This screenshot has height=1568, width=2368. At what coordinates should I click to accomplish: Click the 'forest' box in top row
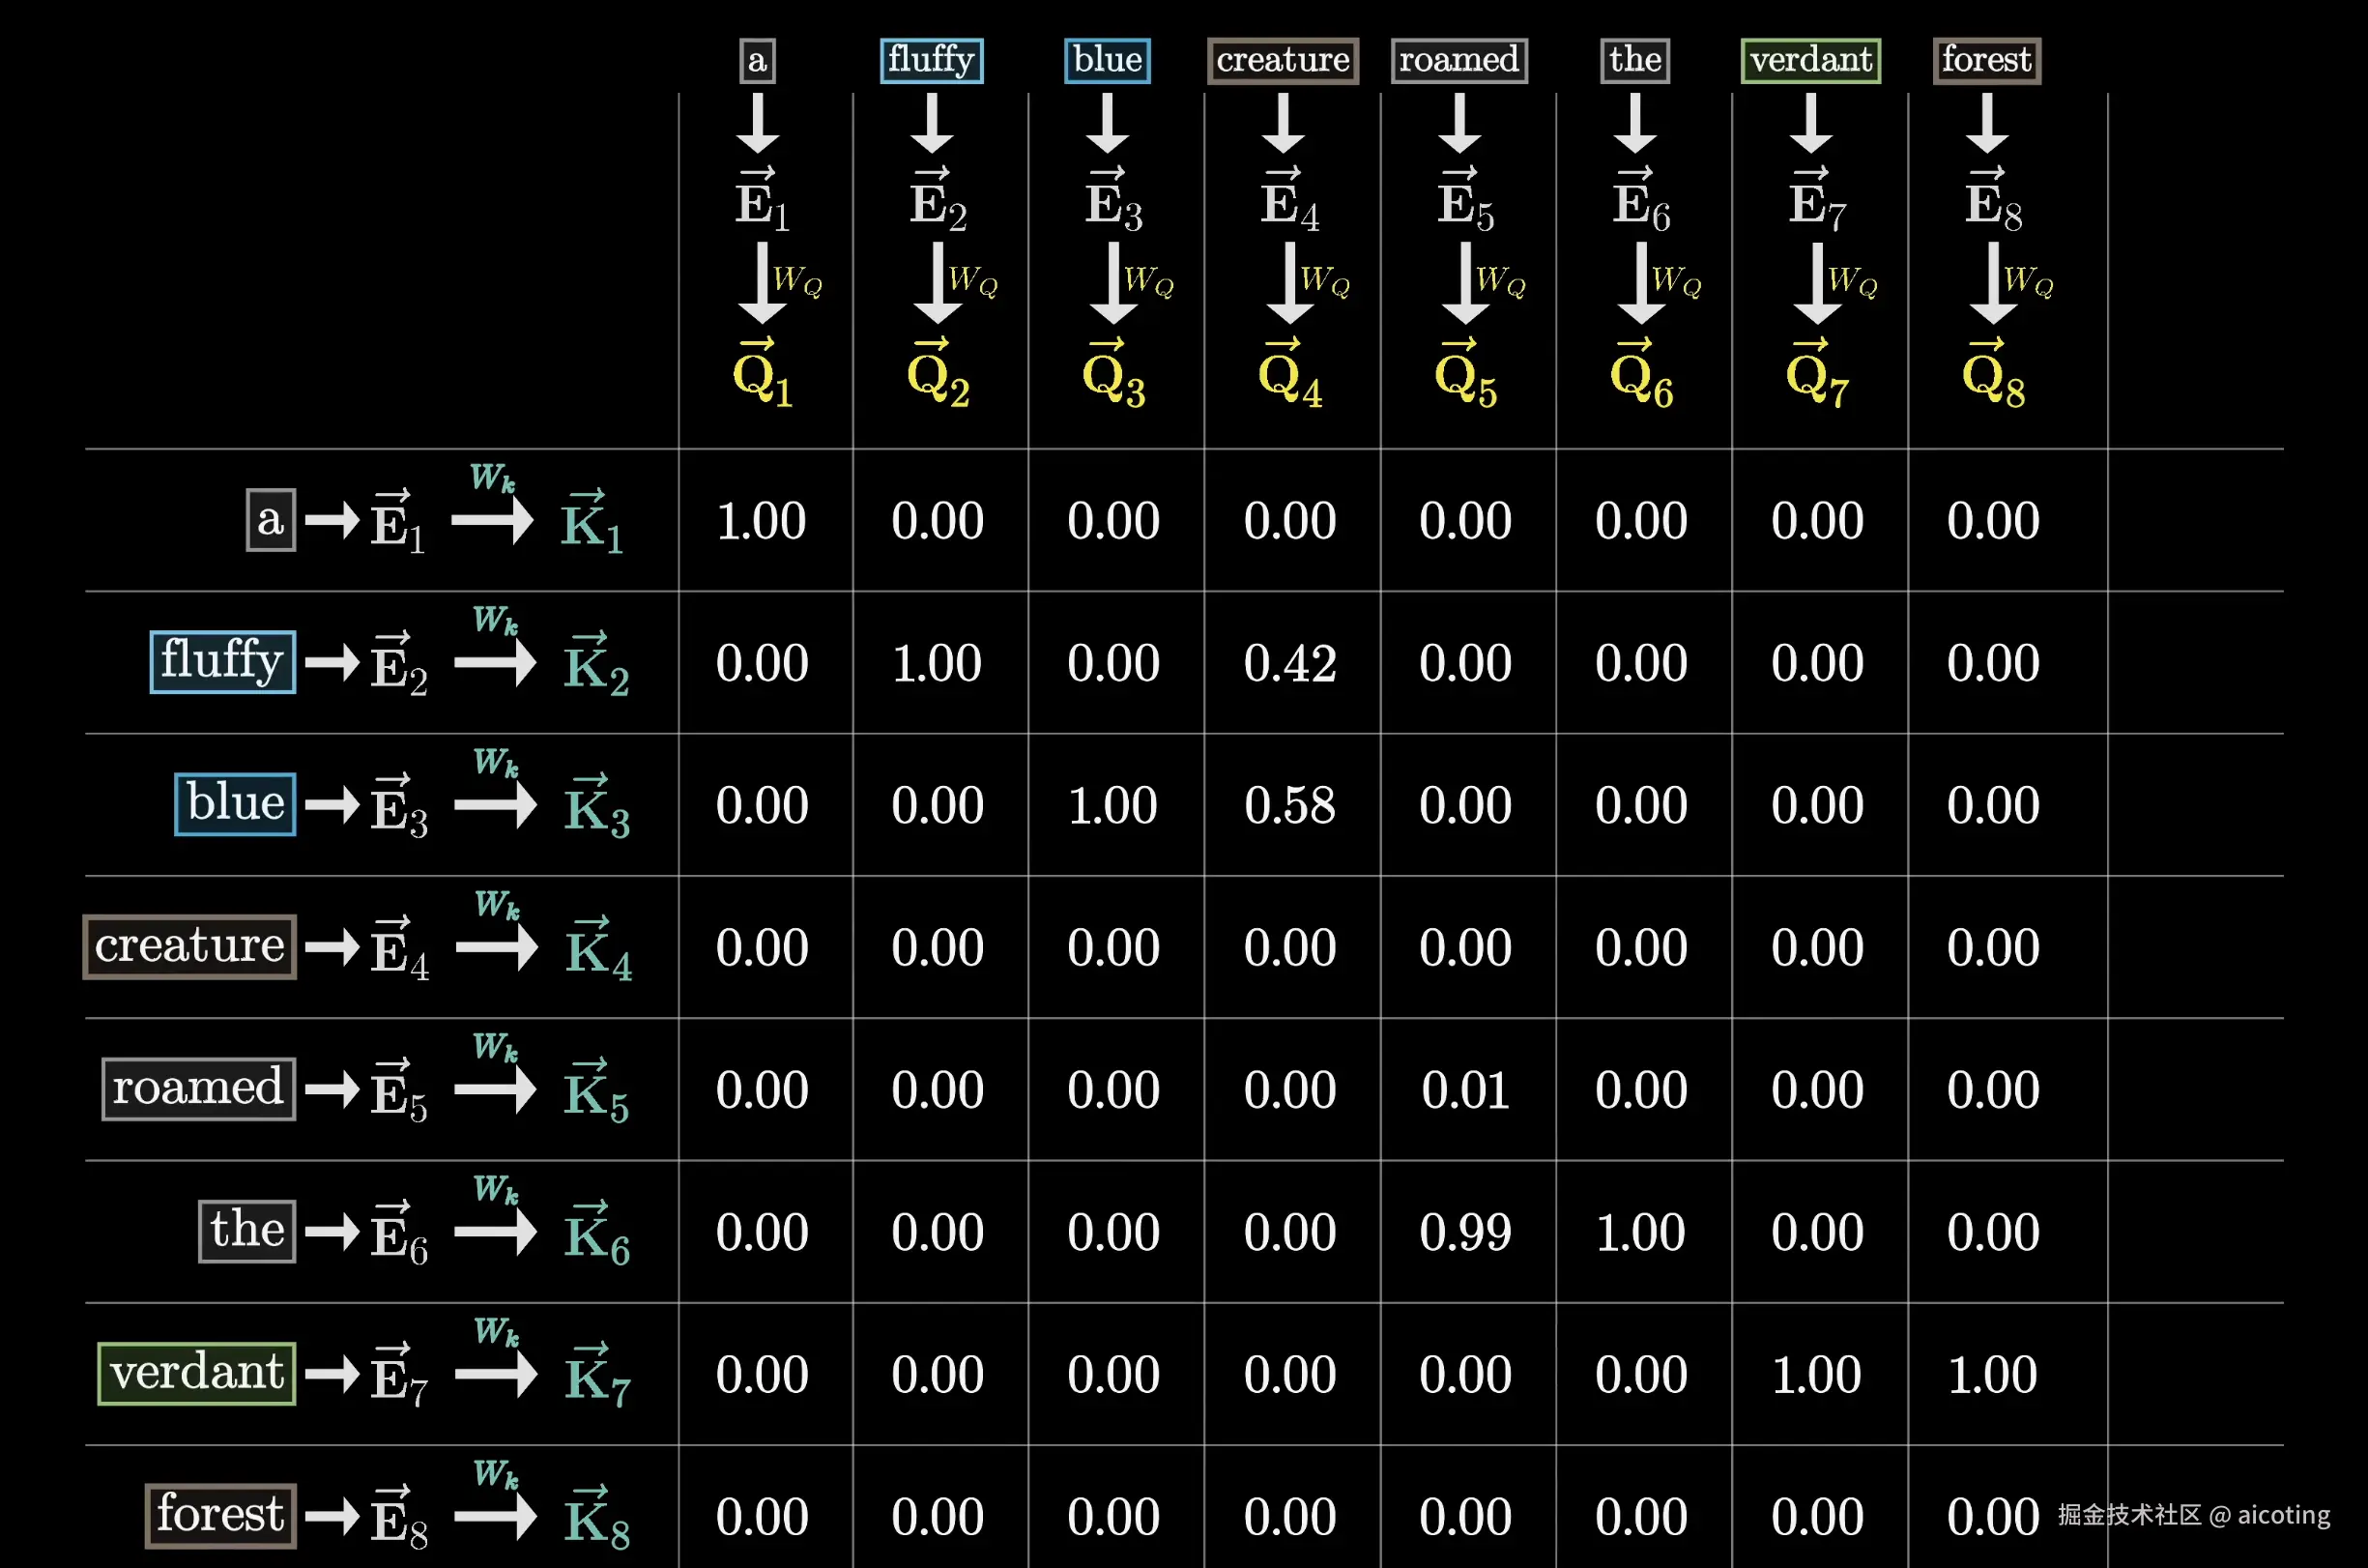[1986, 60]
